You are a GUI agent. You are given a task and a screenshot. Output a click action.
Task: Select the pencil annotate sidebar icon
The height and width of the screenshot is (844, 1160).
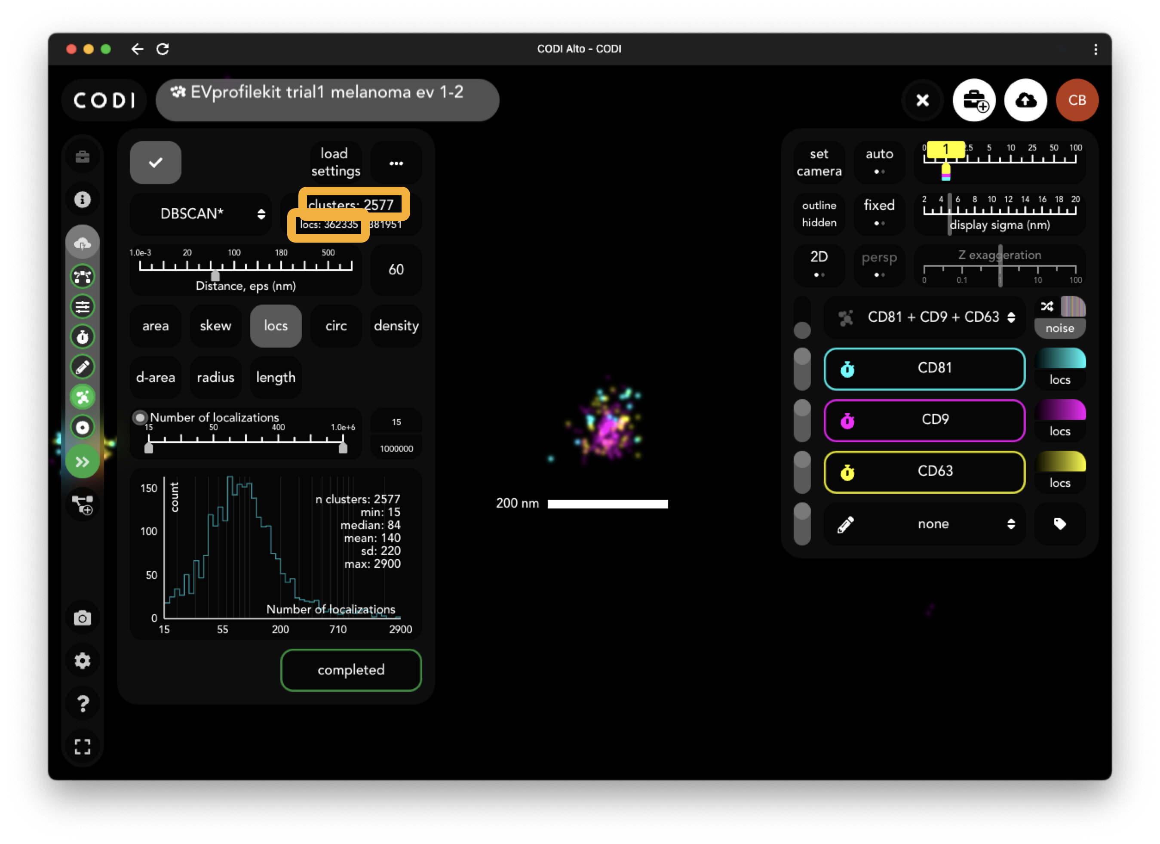pyautogui.click(x=83, y=367)
